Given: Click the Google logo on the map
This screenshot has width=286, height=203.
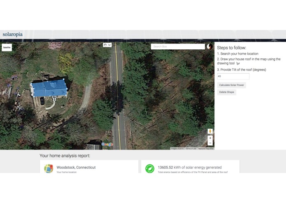Looking at the screenshot, I should pos(107,144).
